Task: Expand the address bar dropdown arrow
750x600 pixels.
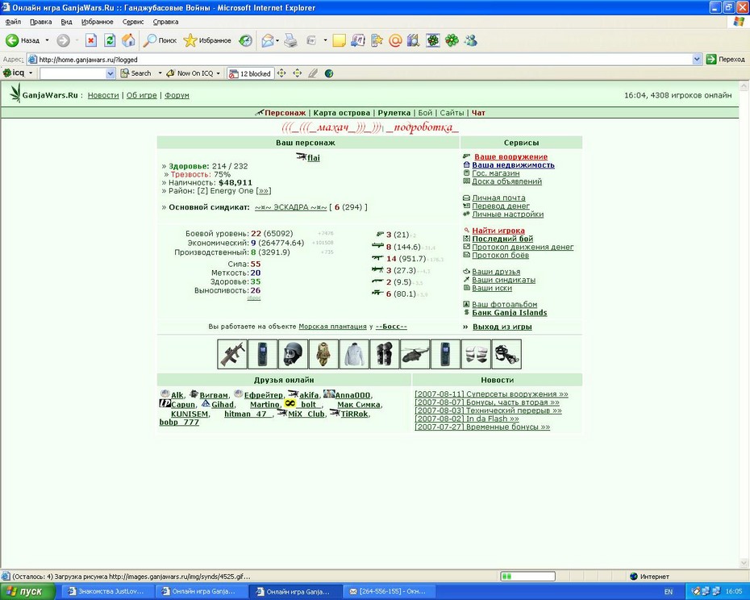Action: (697, 60)
